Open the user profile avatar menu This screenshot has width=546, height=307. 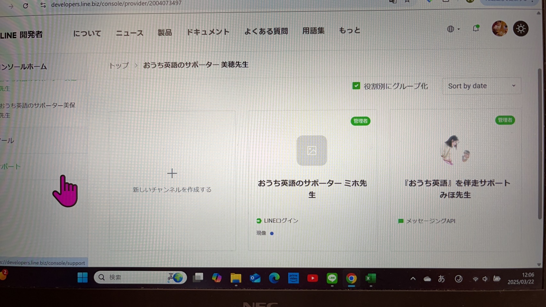click(500, 28)
